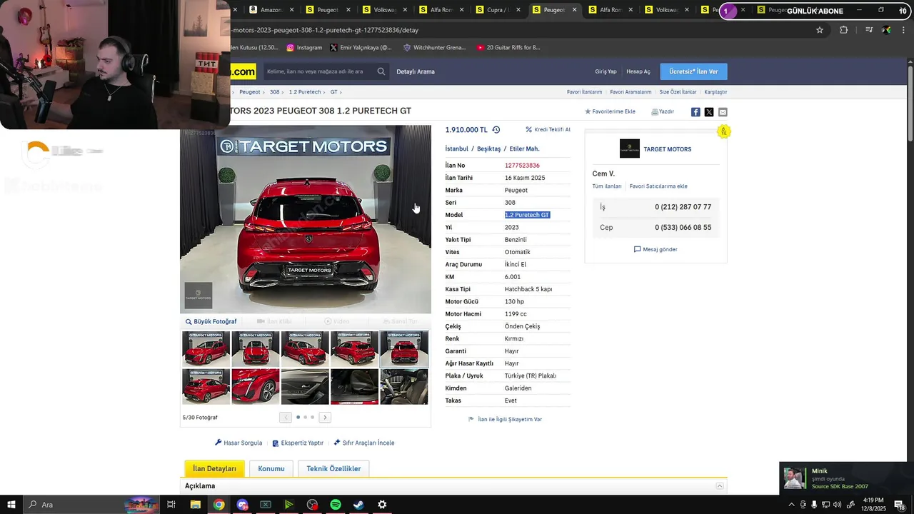Click the Giriş Yap link
The image size is (914, 514).
coord(606,71)
